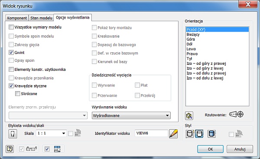Click the projection type Rzutowanie icon
260x159 pixels.
tap(236, 114)
